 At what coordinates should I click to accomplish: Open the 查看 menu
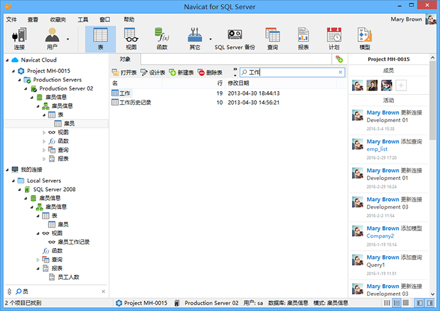click(x=33, y=19)
